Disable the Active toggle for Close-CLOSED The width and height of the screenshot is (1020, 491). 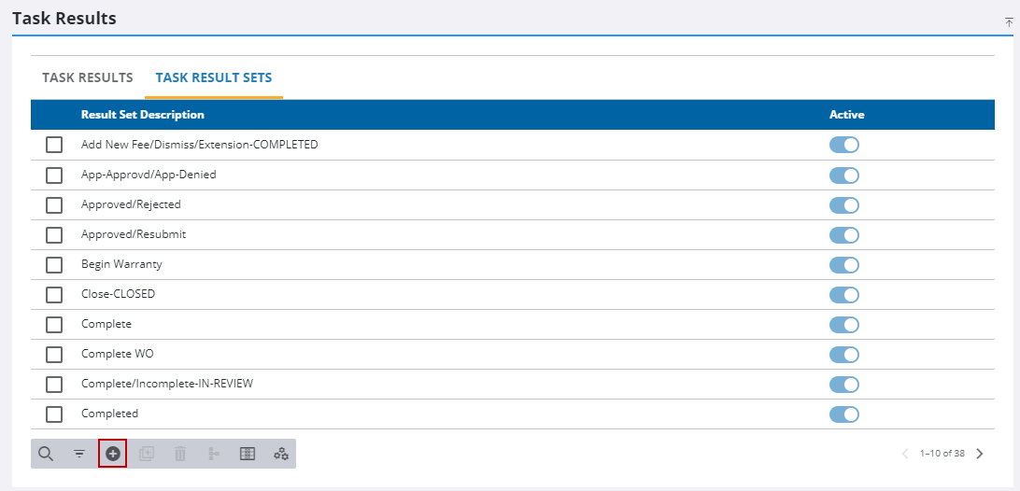[x=843, y=294]
